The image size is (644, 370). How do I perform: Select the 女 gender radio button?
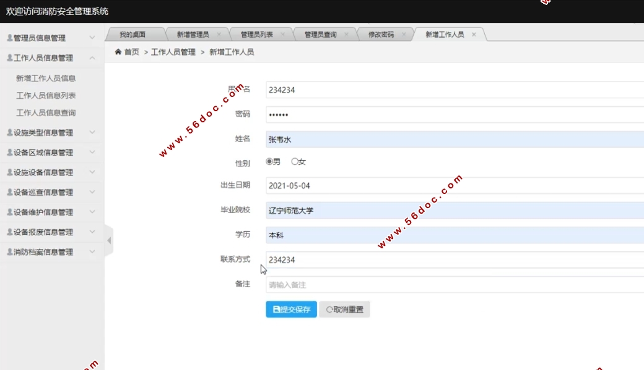tap(295, 162)
